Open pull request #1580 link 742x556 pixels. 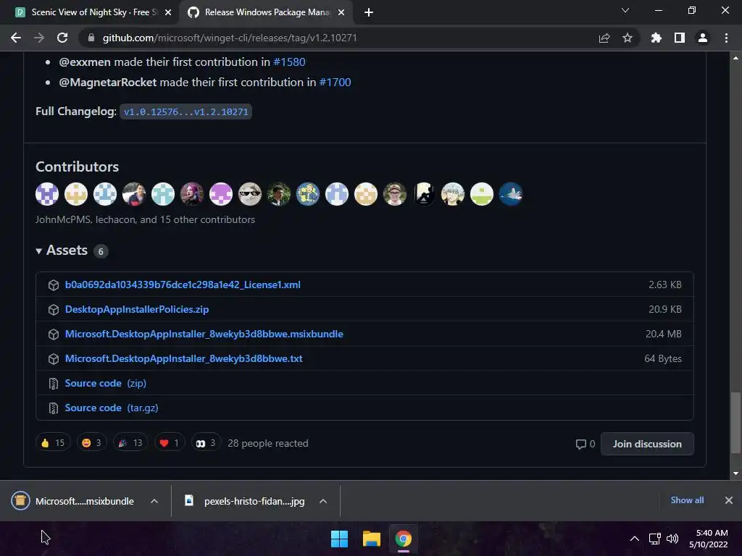pos(289,62)
